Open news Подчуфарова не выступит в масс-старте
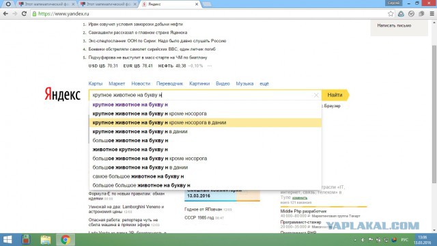 coord(147,57)
